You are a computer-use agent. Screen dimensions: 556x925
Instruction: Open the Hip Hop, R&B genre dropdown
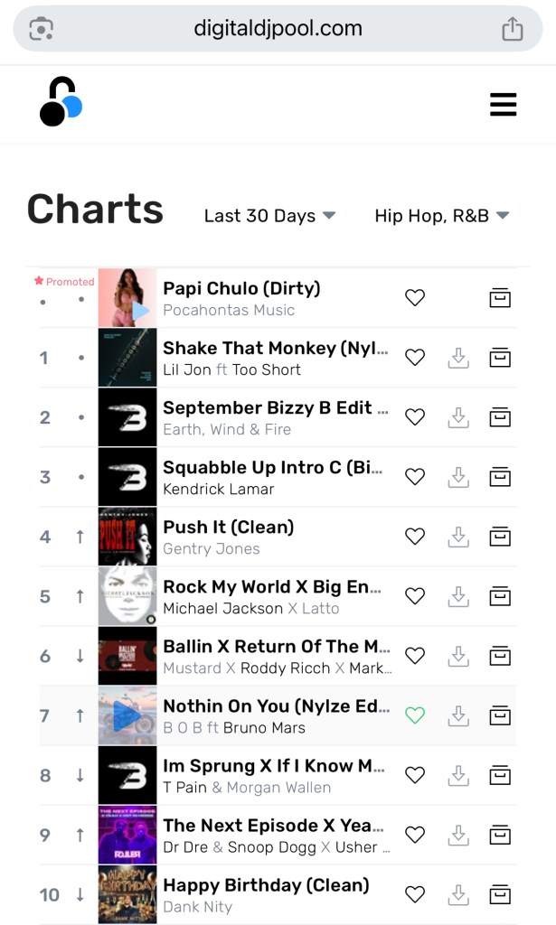pyautogui.click(x=441, y=216)
